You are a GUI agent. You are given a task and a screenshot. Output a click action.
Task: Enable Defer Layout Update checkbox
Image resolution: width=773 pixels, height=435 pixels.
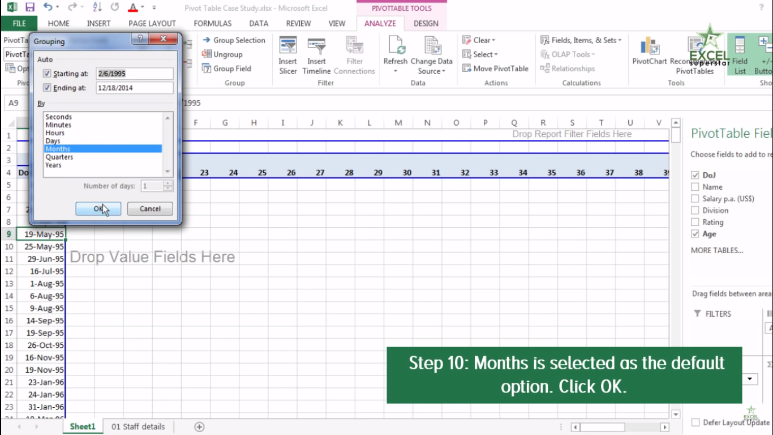coord(695,423)
